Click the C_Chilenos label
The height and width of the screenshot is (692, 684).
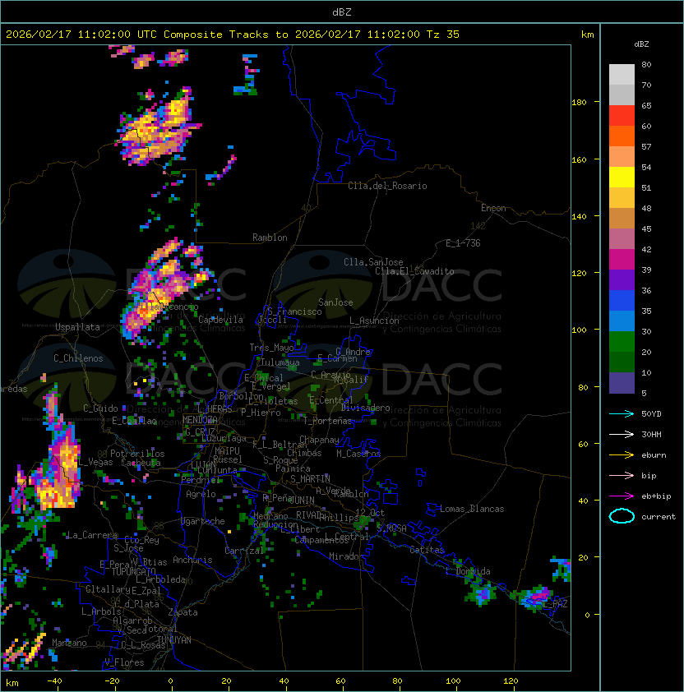(78, 358)
